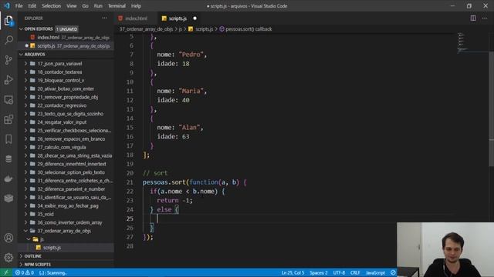Expand the NPM Scripts section
This screenshot has width=494, height=277.
tap(37, 265)
